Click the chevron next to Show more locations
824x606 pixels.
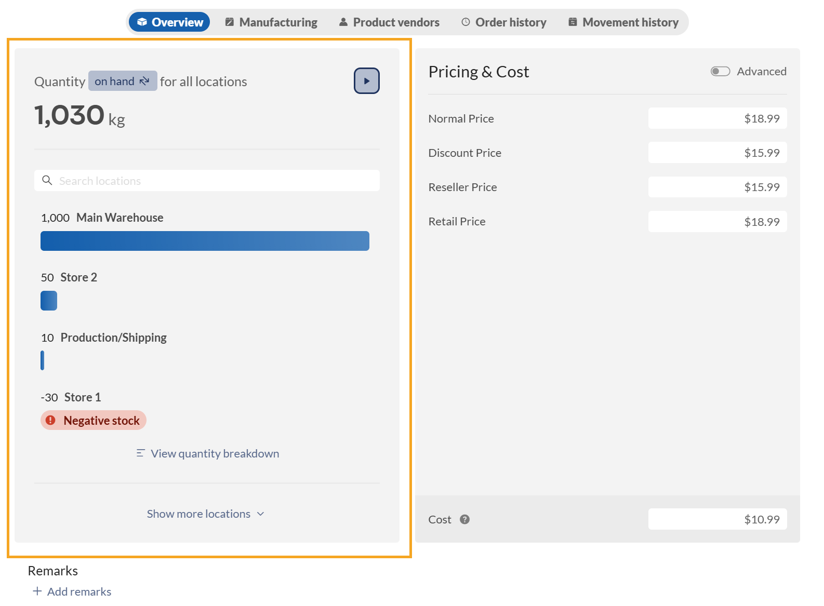coord(261,514)
